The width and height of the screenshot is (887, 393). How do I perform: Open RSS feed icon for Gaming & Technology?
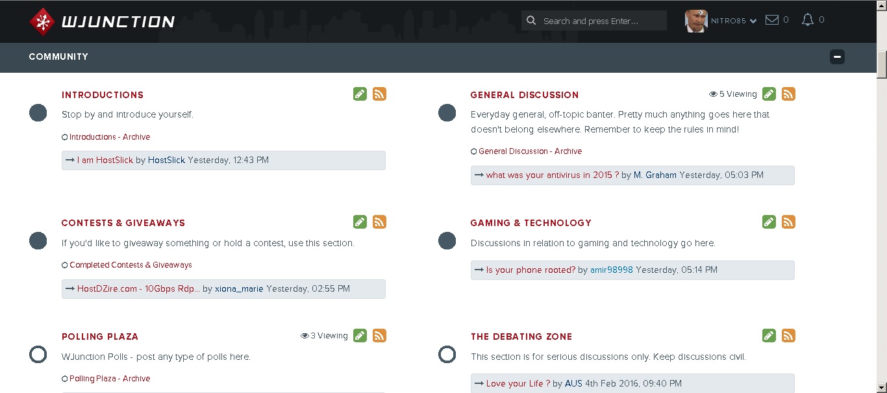pos(788,222)
